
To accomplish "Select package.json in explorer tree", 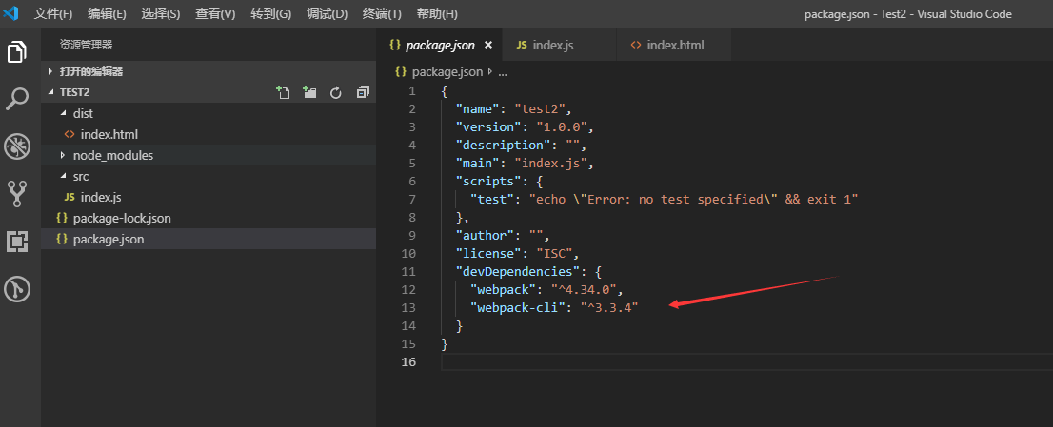I will pyautogui.click(x=209, y=240).
